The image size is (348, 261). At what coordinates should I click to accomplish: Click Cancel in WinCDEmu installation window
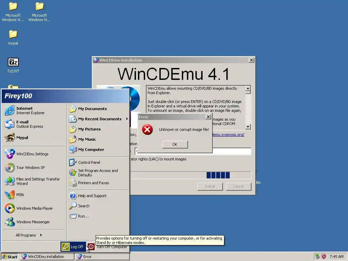pyautogui.click(x=238, y=187)
